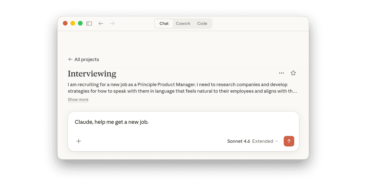
Task: Click the yellow minimize window button
Action: click(73, 23)
